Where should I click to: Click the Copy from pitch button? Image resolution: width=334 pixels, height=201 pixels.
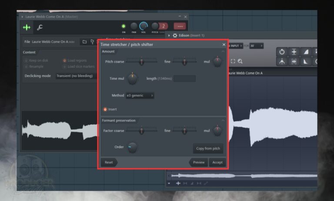coord(208,148)
